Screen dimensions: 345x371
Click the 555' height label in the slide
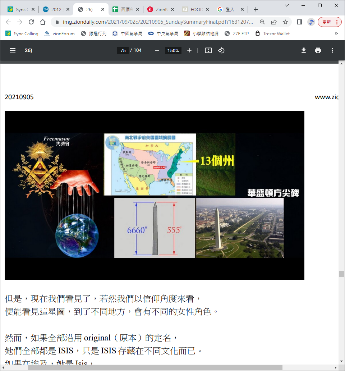click(x=175, y=230)
